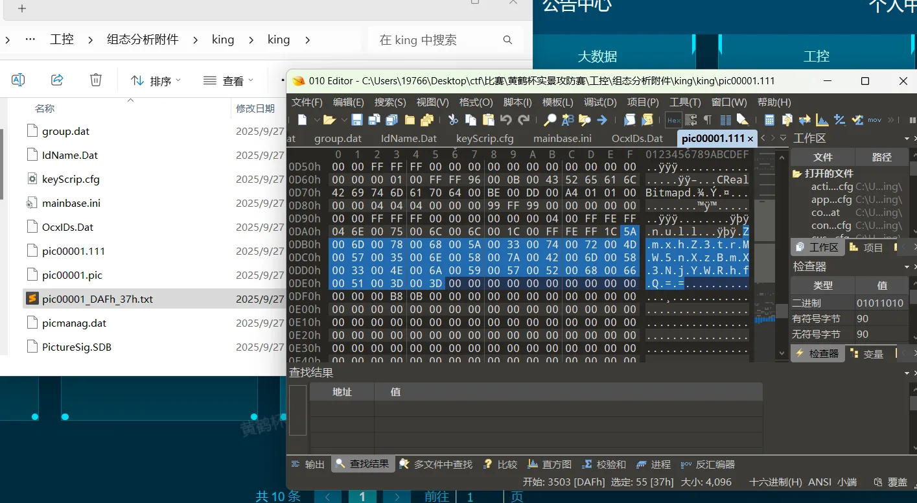
Task: Click the Cut scissors icon
Action: (x=453, y=120)
